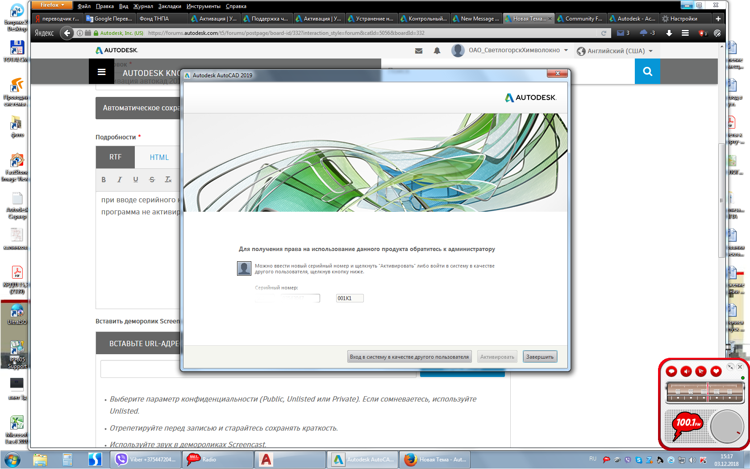Screen dimensions: 750x469
Task: Switch to the 'Фонд ТНПА' browser tab
Action: (162, 19)
